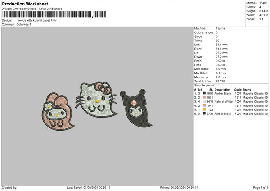Click code 1004 in row 3
The image size is (270, 191).
click(x=238, y=102)
